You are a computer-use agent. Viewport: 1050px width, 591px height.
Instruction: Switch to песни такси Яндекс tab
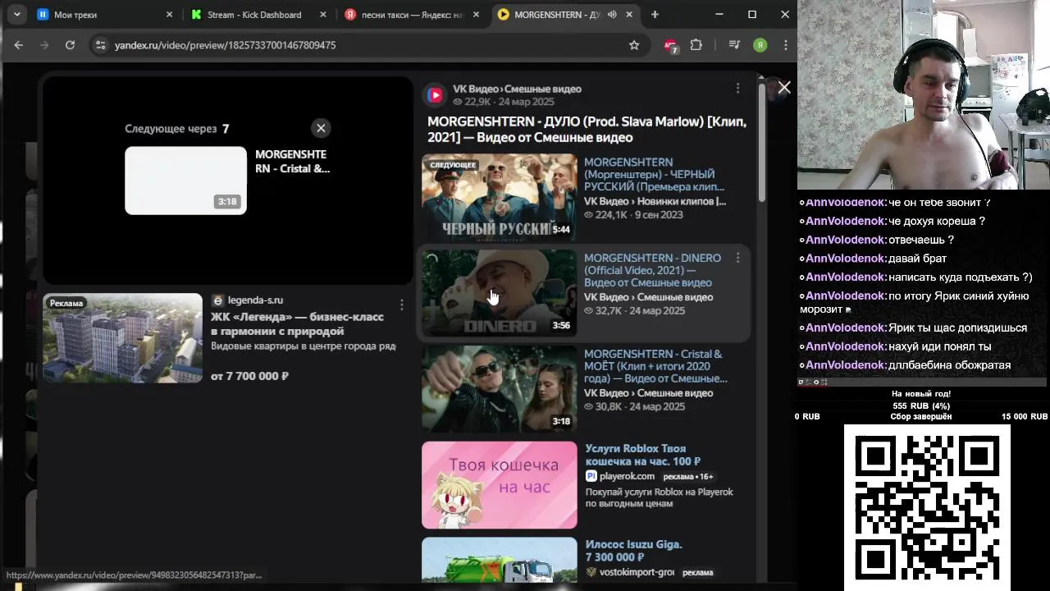[413, 15]
